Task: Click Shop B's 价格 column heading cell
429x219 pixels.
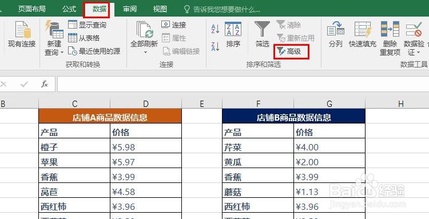Action: (329, 131)
